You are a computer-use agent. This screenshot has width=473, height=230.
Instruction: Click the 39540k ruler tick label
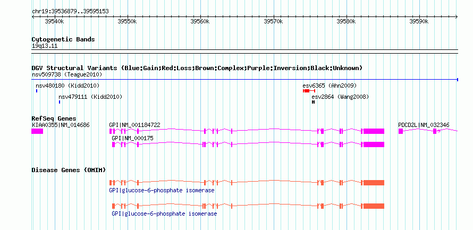(54, 21)
